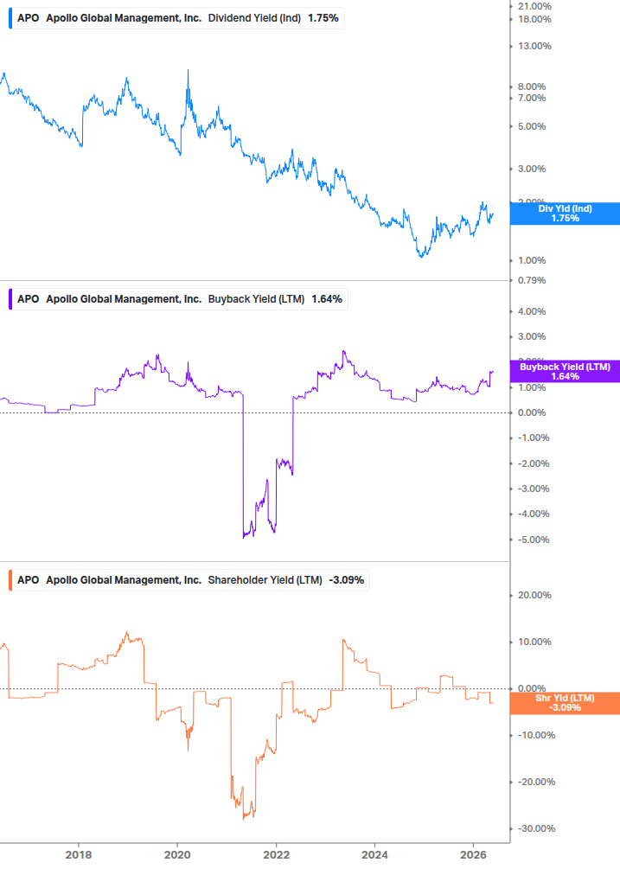This screenshot has height=869, width=620.
Task: Click the 7.00% dividend yield axis label
Action: (532, 98)
